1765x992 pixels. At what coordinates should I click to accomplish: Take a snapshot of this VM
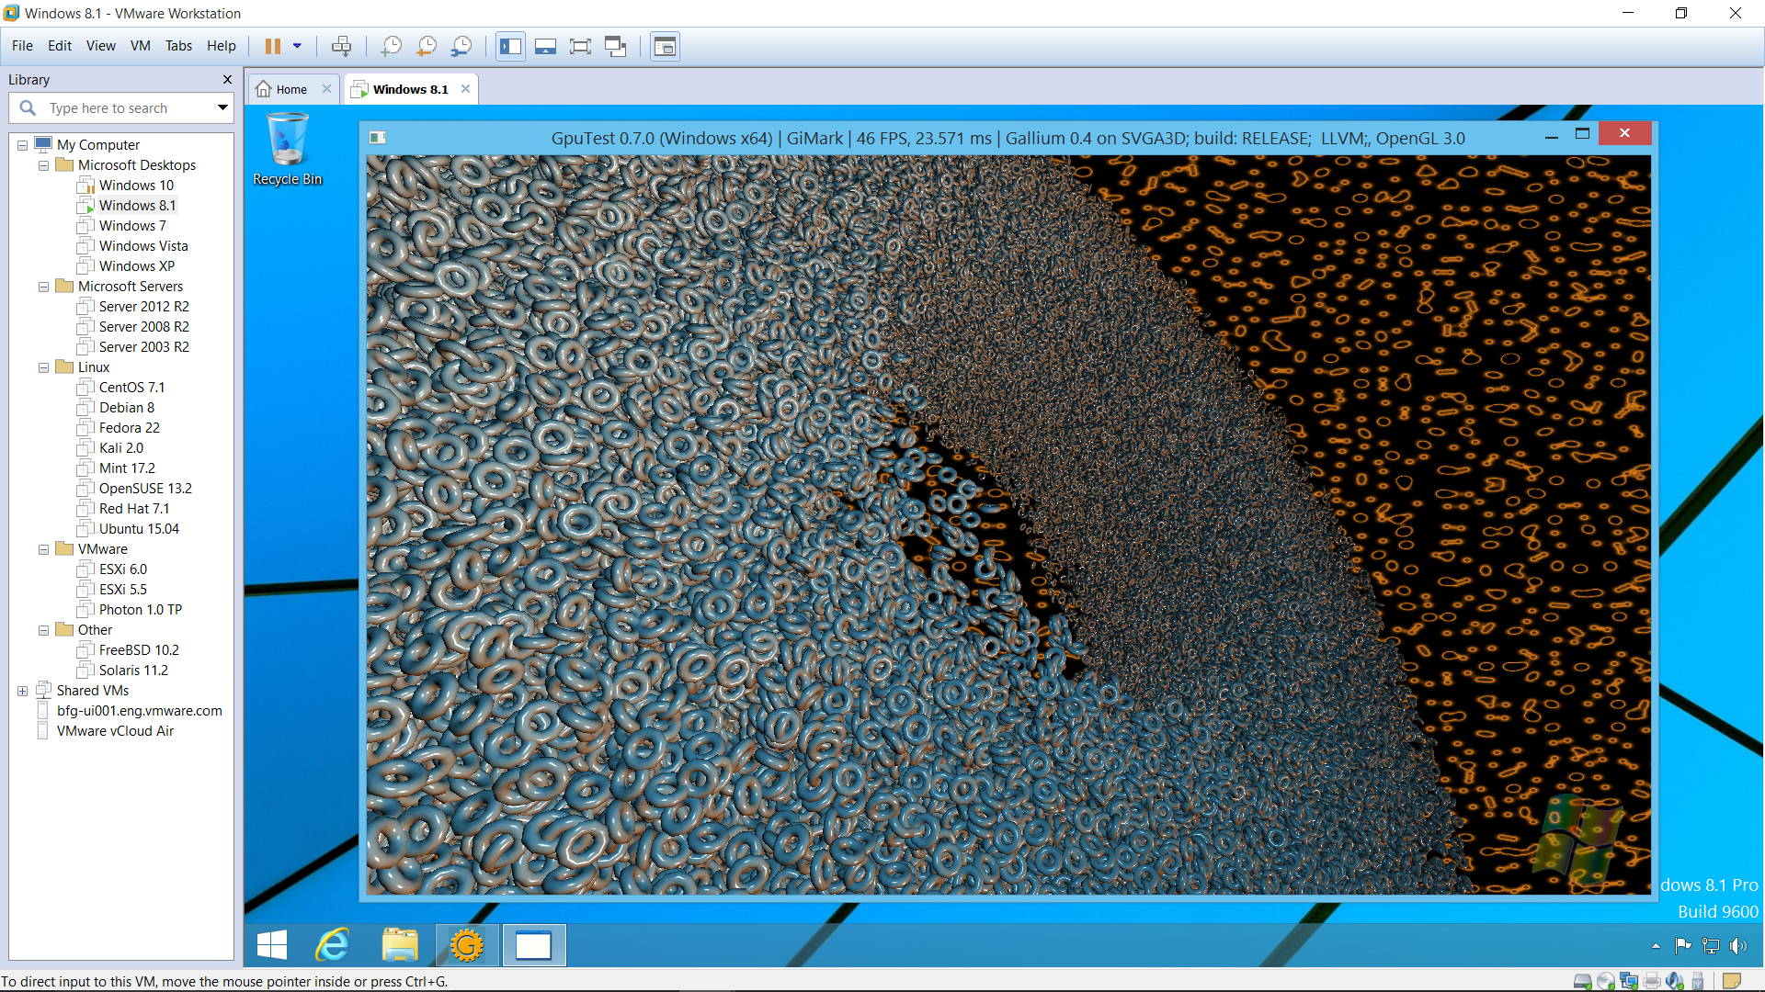point(392,46)
